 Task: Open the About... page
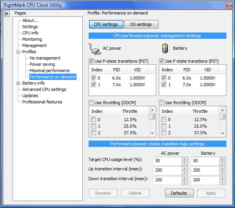coord(30,20)
